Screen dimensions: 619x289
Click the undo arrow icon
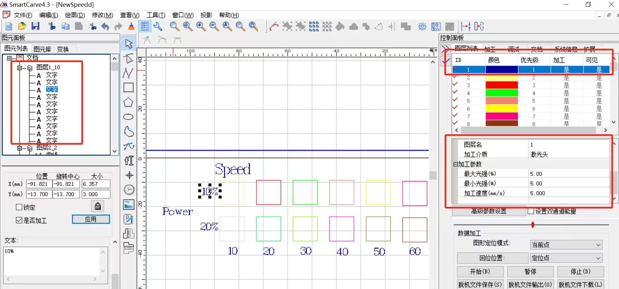(105, 26)
